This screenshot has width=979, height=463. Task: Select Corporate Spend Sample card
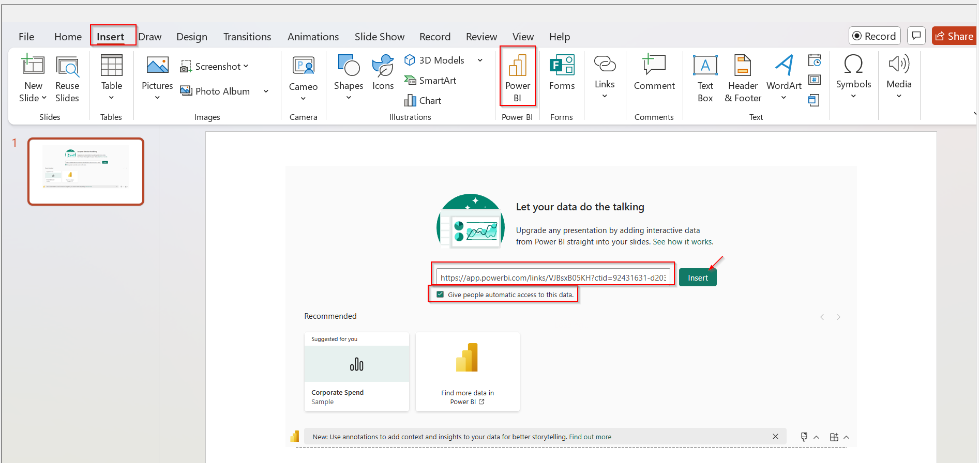(357, 372)
